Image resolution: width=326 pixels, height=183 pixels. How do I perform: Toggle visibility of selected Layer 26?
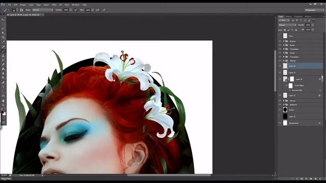[x=280, y=66]
